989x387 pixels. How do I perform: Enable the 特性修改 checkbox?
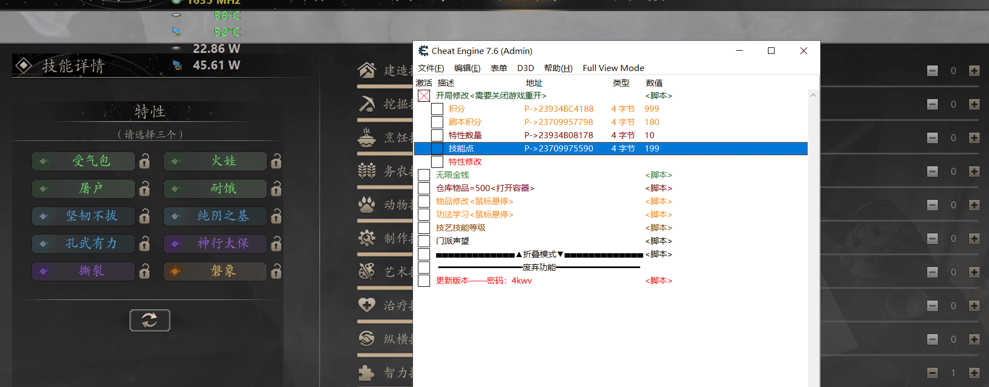[437, 162]
